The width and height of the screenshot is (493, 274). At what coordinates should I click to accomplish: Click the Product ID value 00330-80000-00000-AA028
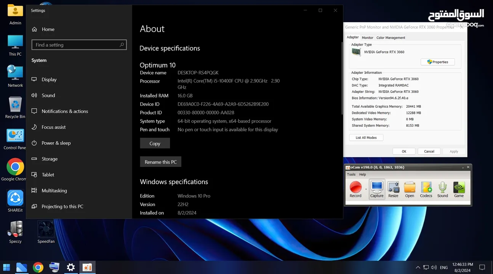pyautogui.click(x=206, y=113)
